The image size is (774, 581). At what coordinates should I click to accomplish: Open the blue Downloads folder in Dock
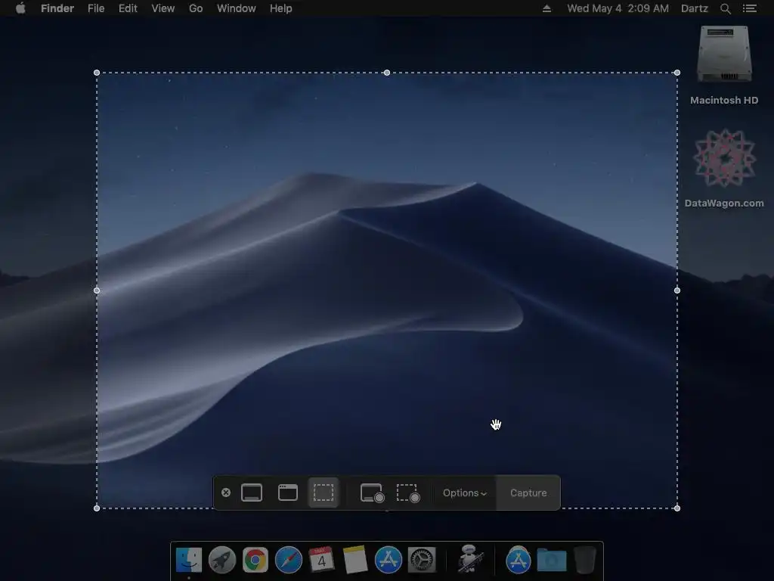(x=552, y=561)
